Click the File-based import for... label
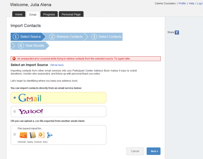 [x=30, y=129]
